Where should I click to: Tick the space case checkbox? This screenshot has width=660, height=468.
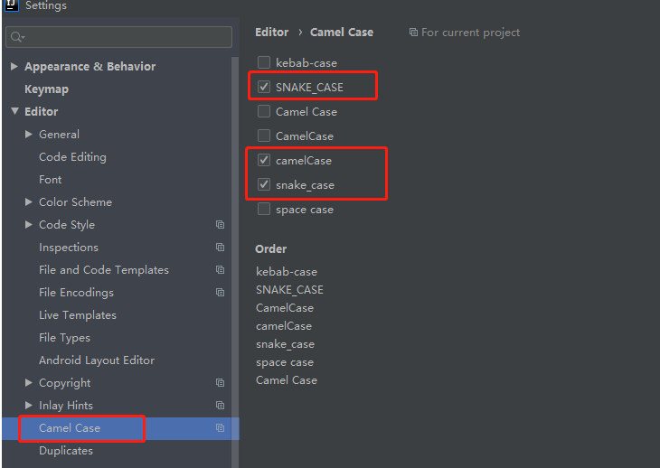pyautogui.click(x=264, y=209)
